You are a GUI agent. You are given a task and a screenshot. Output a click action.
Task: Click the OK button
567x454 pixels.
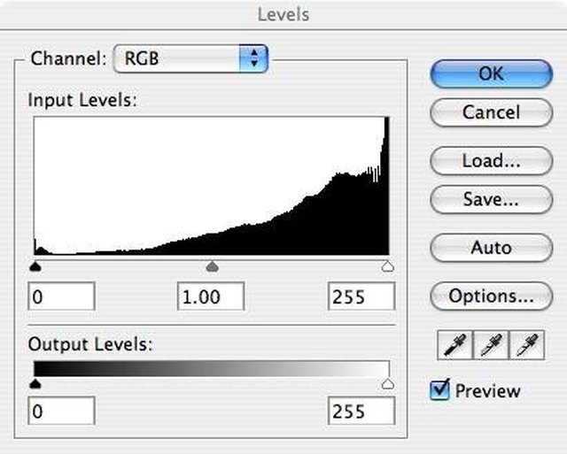tap(492, 74)
